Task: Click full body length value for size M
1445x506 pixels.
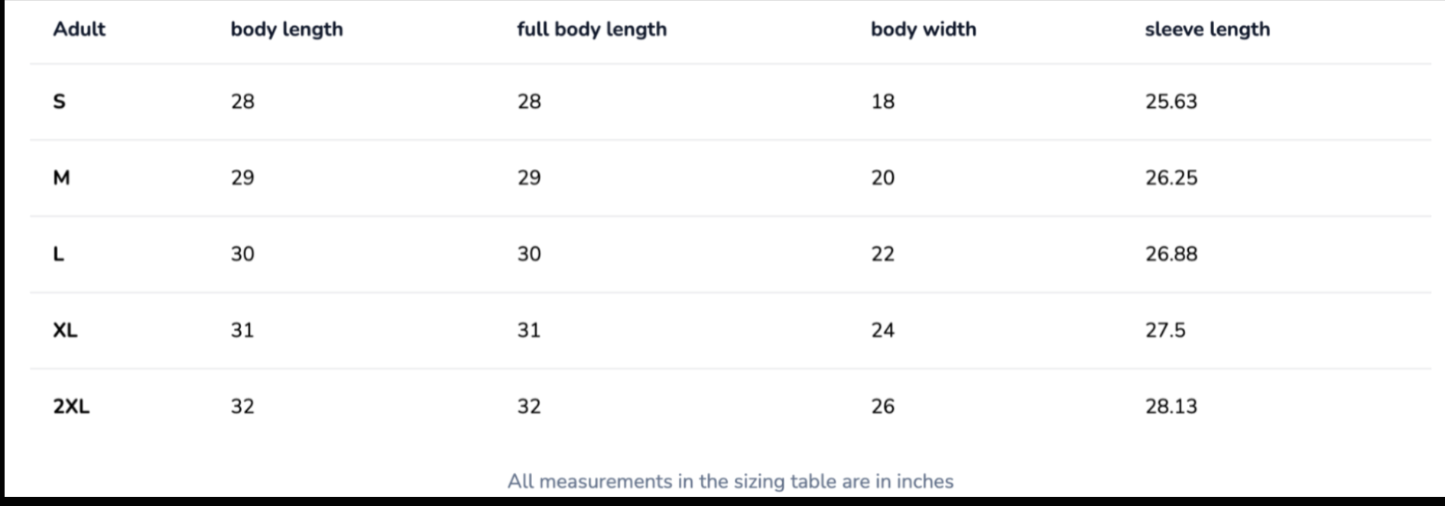Action: click(528, 178)
